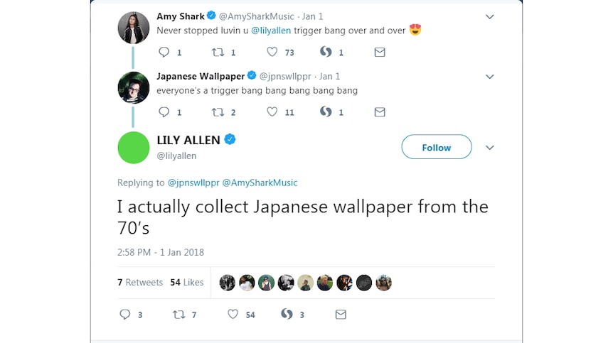Send Amy Shark's tweet via direct message
The height and width of the screenshot is (343, 613).
(x=380, y=52)
